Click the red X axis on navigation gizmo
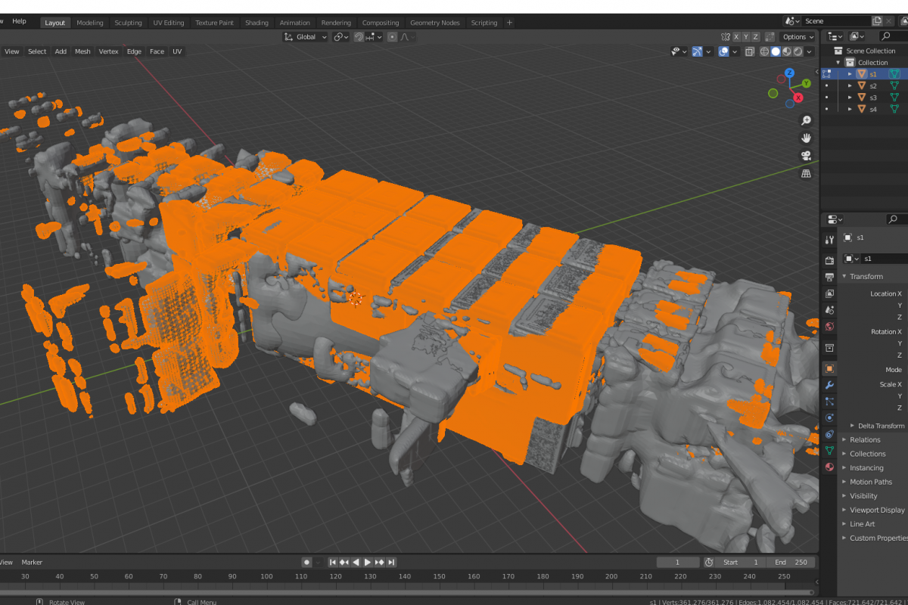This screenshot has height=605, width=908. click(798, 99)
